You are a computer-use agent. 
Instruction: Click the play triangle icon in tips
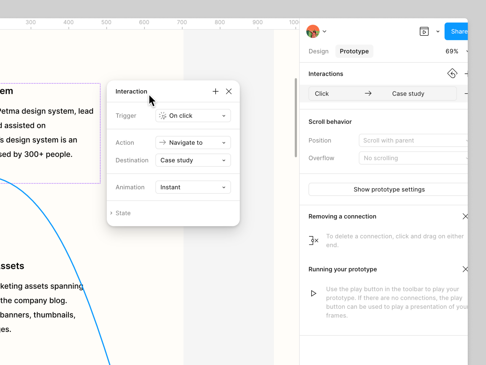[313, 293]
